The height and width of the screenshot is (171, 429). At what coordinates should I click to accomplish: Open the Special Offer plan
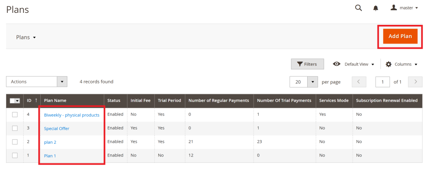(x=57, y=128)
